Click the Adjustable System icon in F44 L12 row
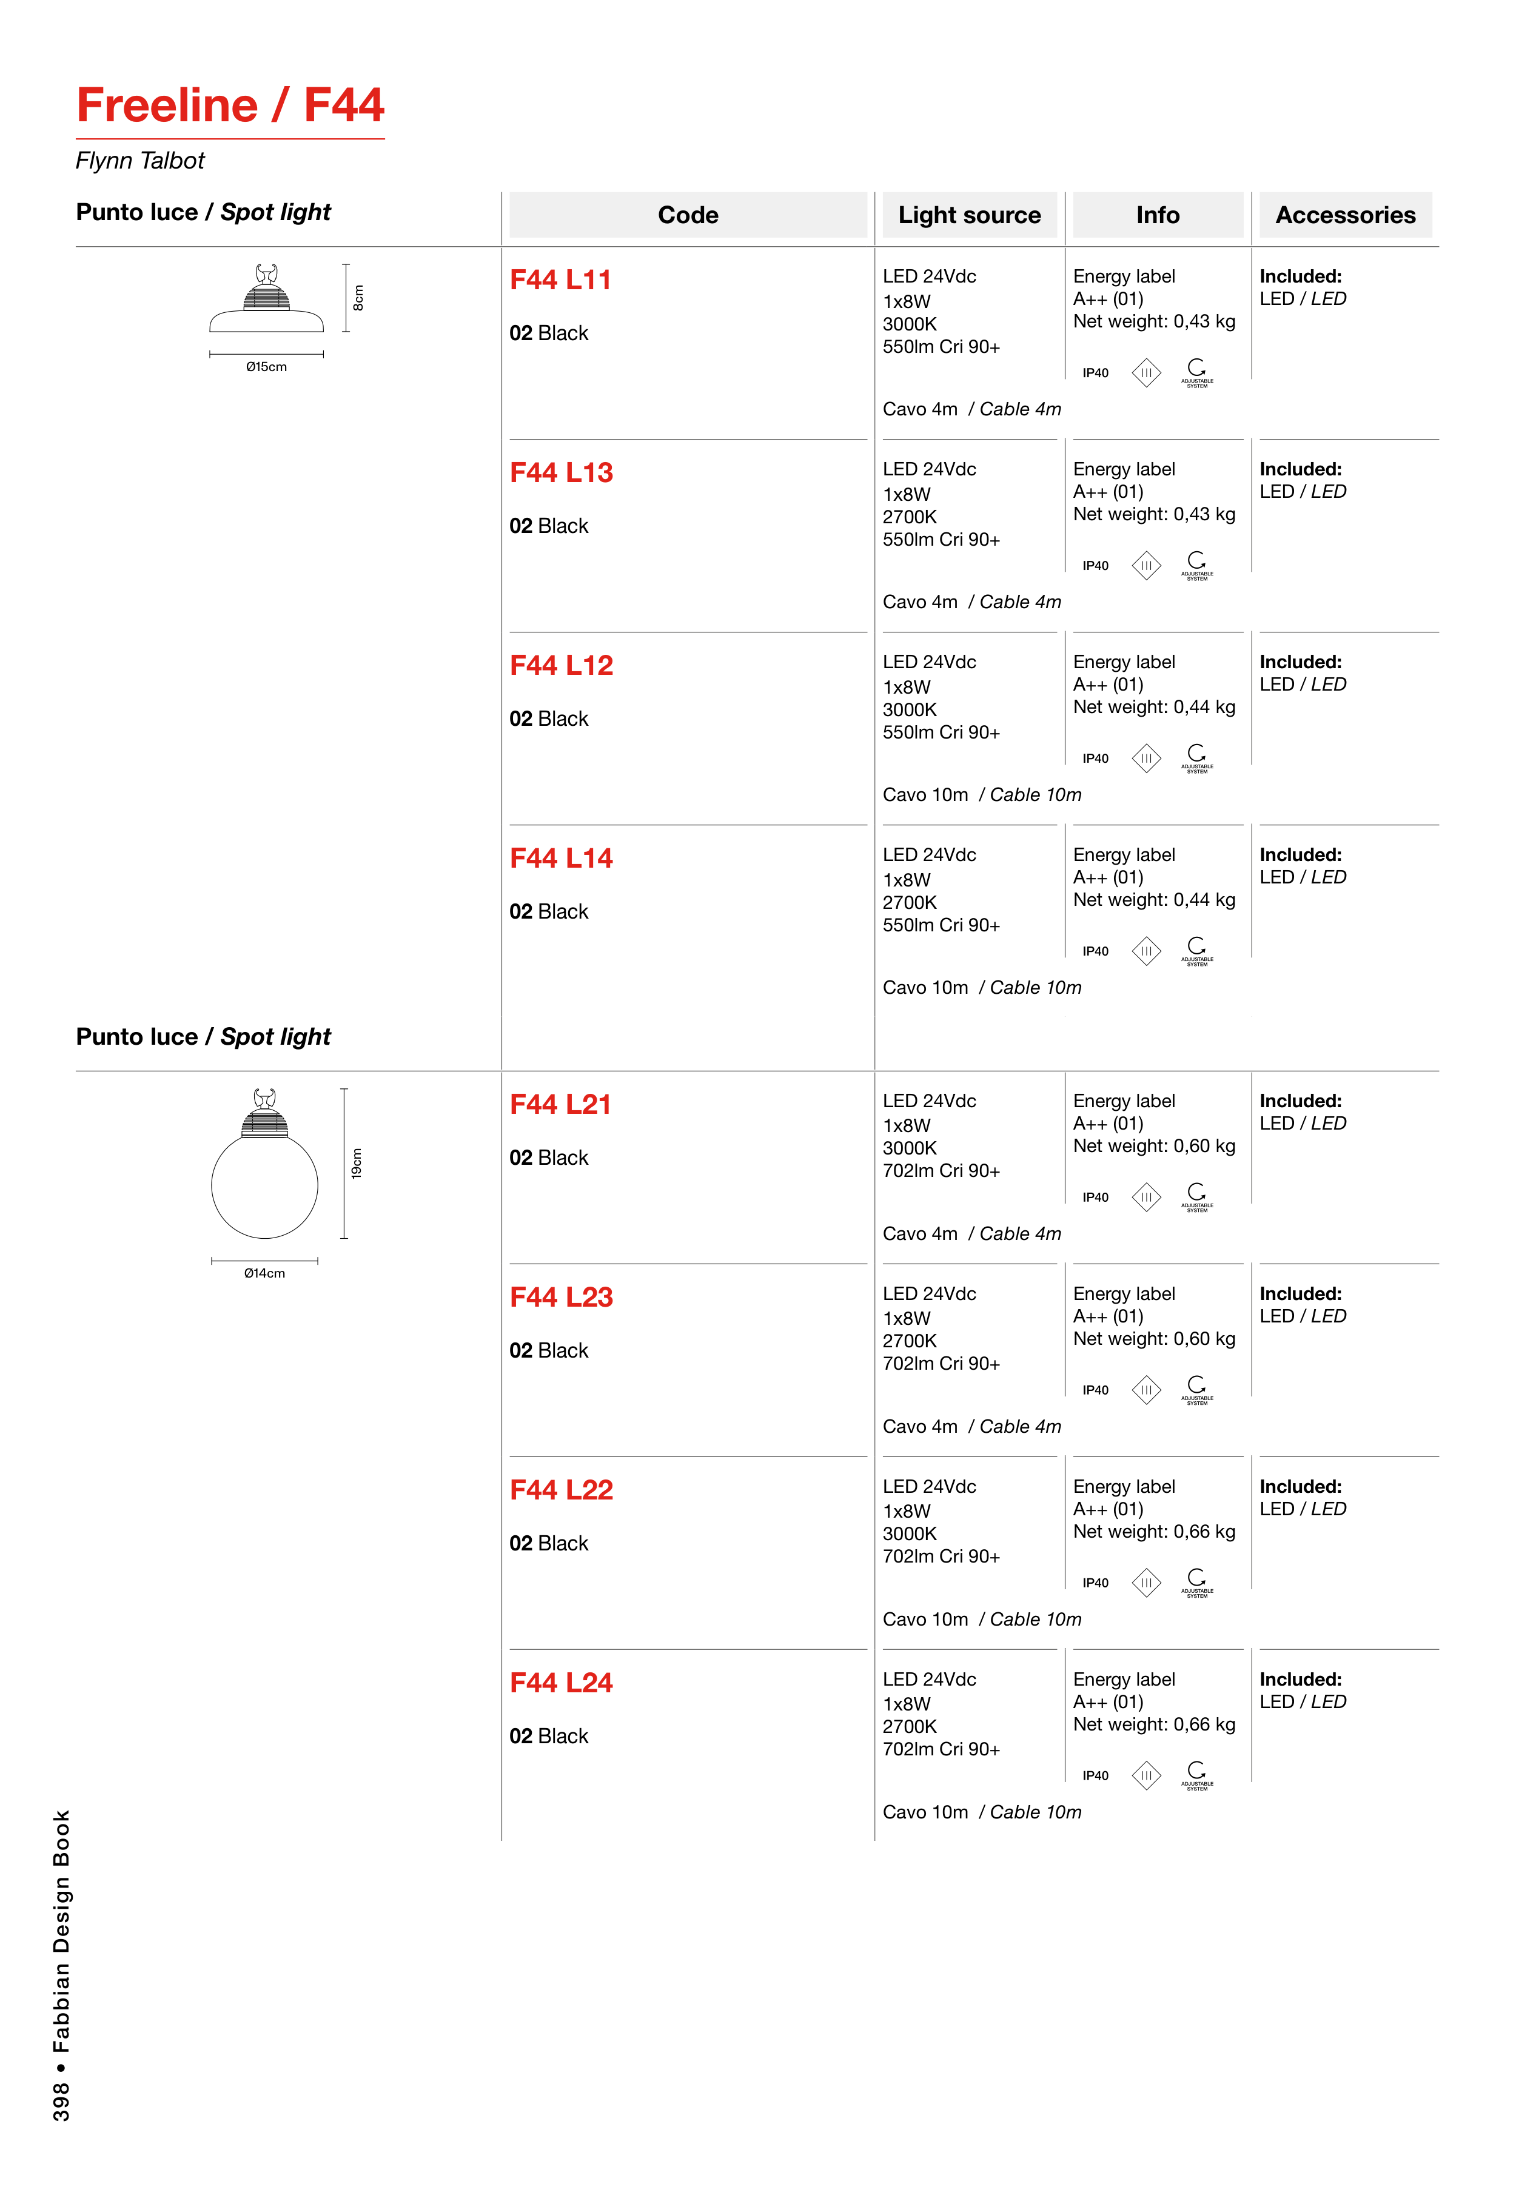Viewport: 1516px width, 2198px height. (1197, 757)
